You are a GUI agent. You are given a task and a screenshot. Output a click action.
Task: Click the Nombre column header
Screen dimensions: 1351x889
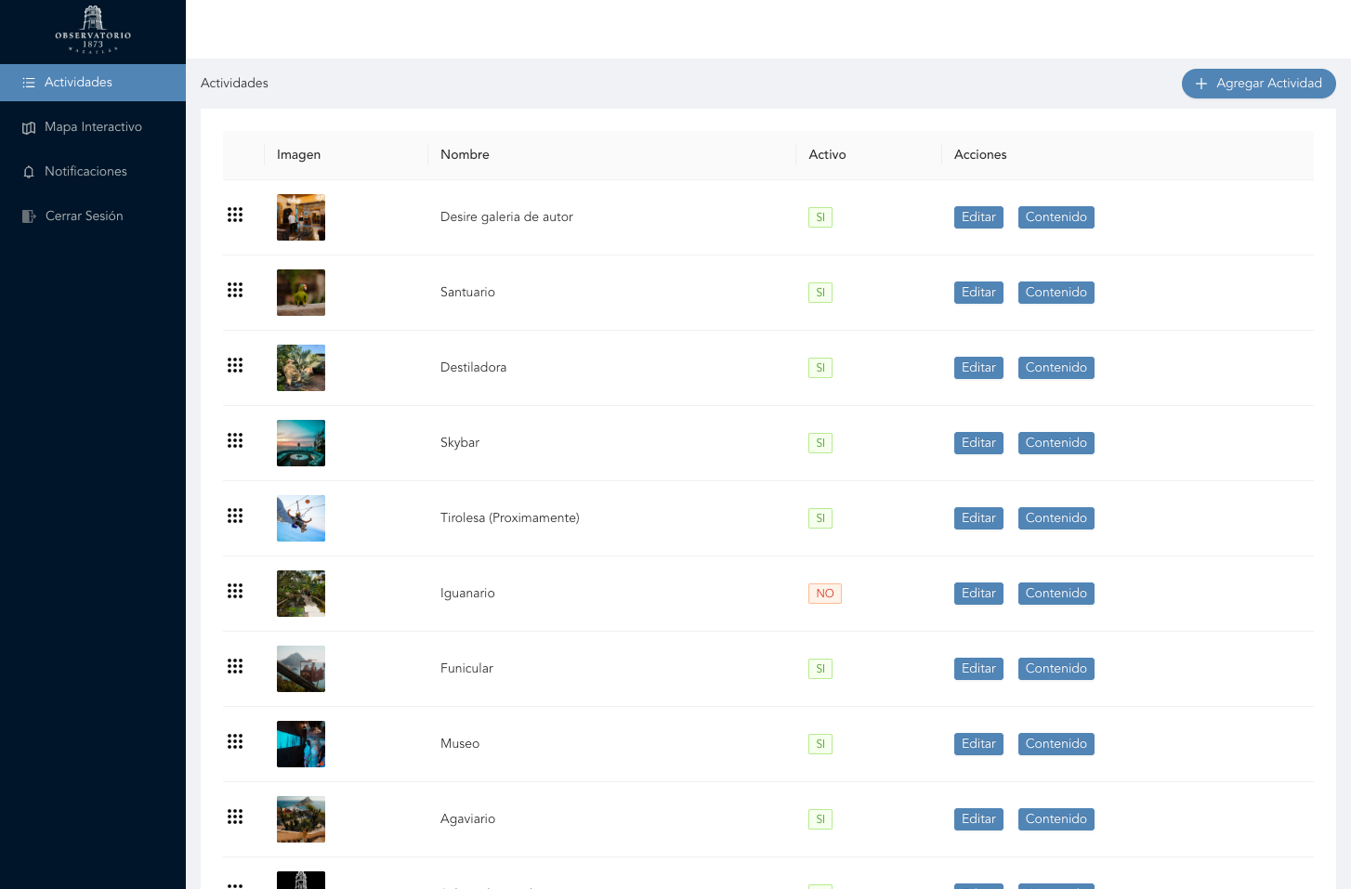[465, 155]
